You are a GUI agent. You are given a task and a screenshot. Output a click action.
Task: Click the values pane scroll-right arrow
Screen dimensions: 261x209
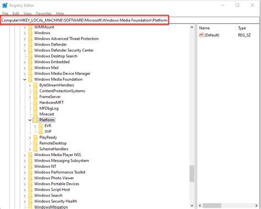click(257, 206)
